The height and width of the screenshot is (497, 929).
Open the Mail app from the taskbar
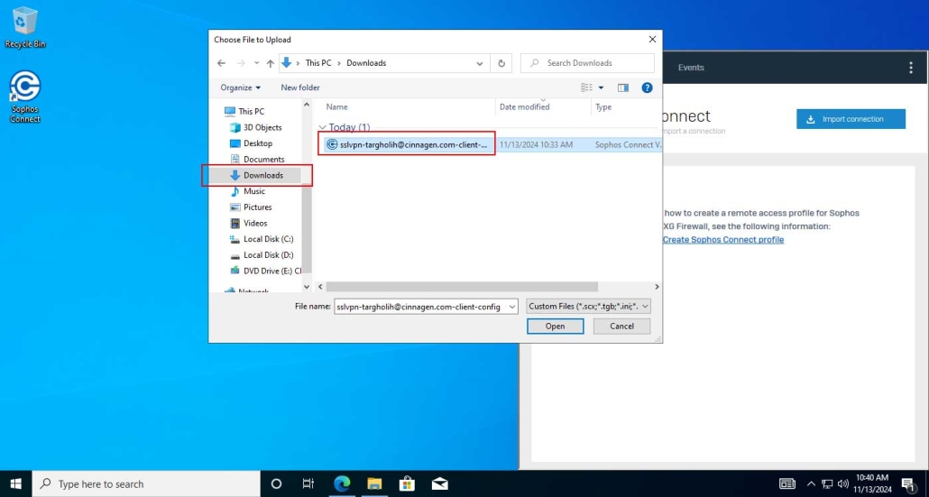pos(439,484)
